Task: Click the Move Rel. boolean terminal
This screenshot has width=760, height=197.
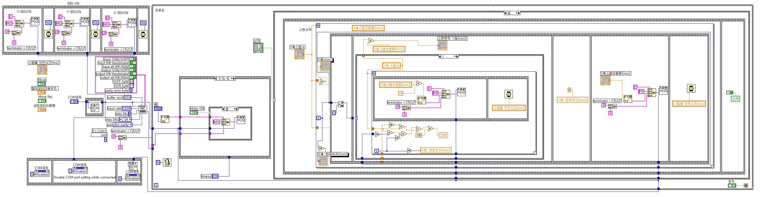Action: point(42,101)
